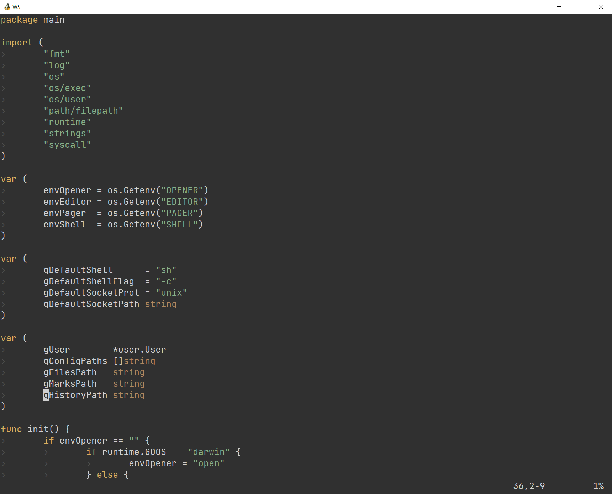This screenshot has width=612, height=494.
Task: Click the "fmt" import string
Action: [x=57, y=54]
